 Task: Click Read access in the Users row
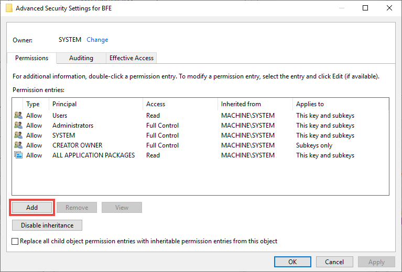tap(153, 116)
